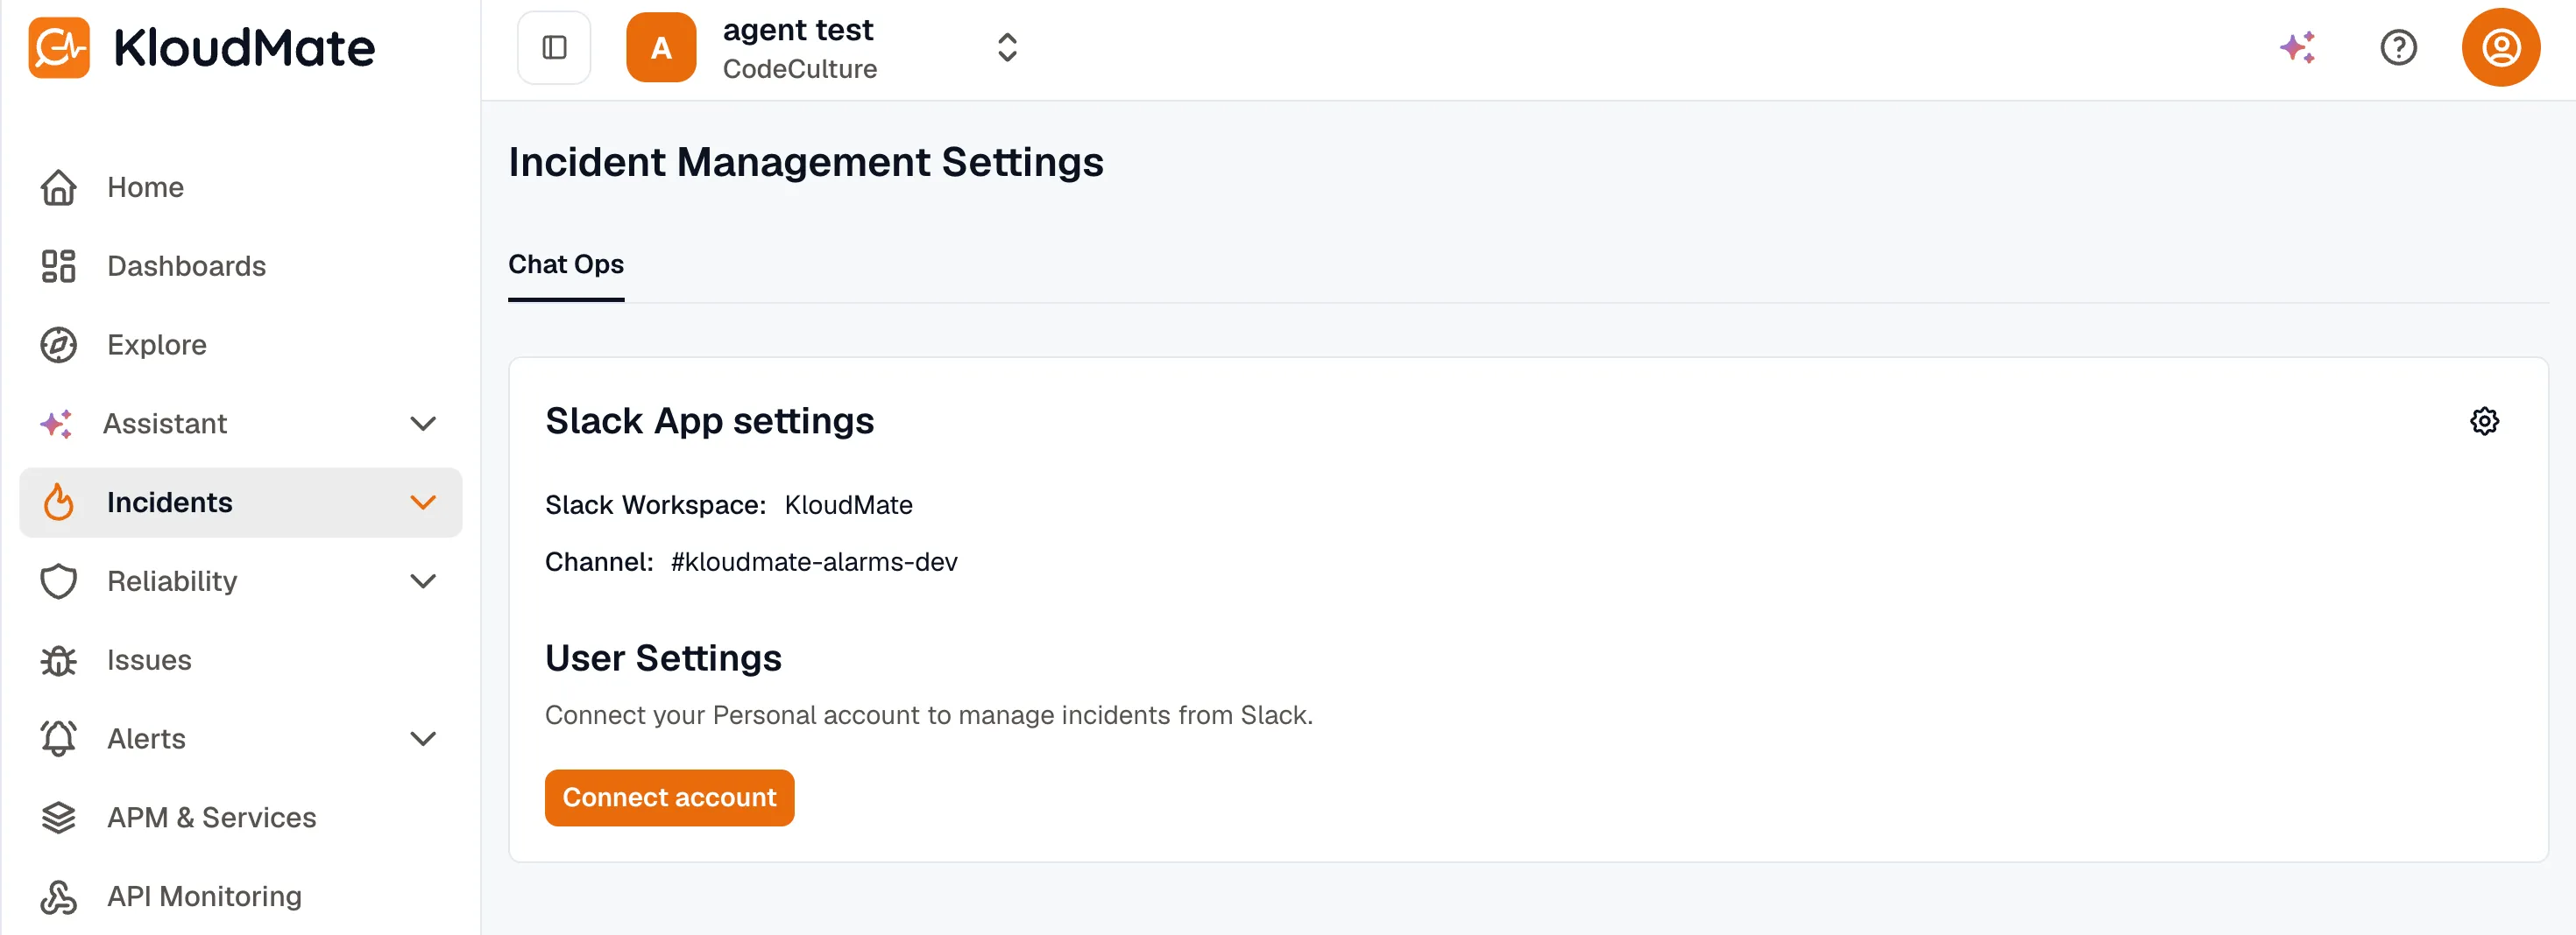Click the API Monitoring webhook icon
The height and width of the screenshot is (935, 2576).
58,897
